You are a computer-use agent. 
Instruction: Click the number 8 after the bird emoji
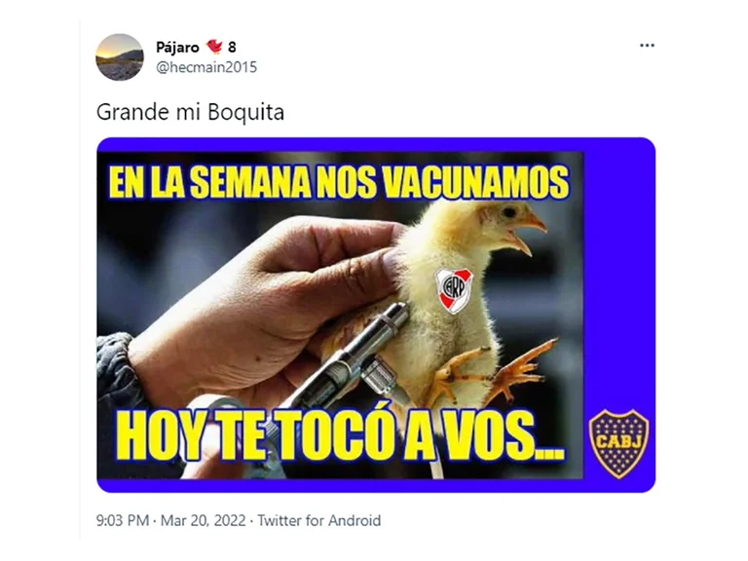click(x=232, y=47)
